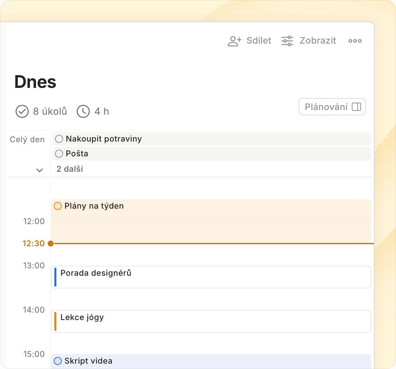Click the sliders icon beside Zobrazit
The image size is (396, 369).
point(287,41)
